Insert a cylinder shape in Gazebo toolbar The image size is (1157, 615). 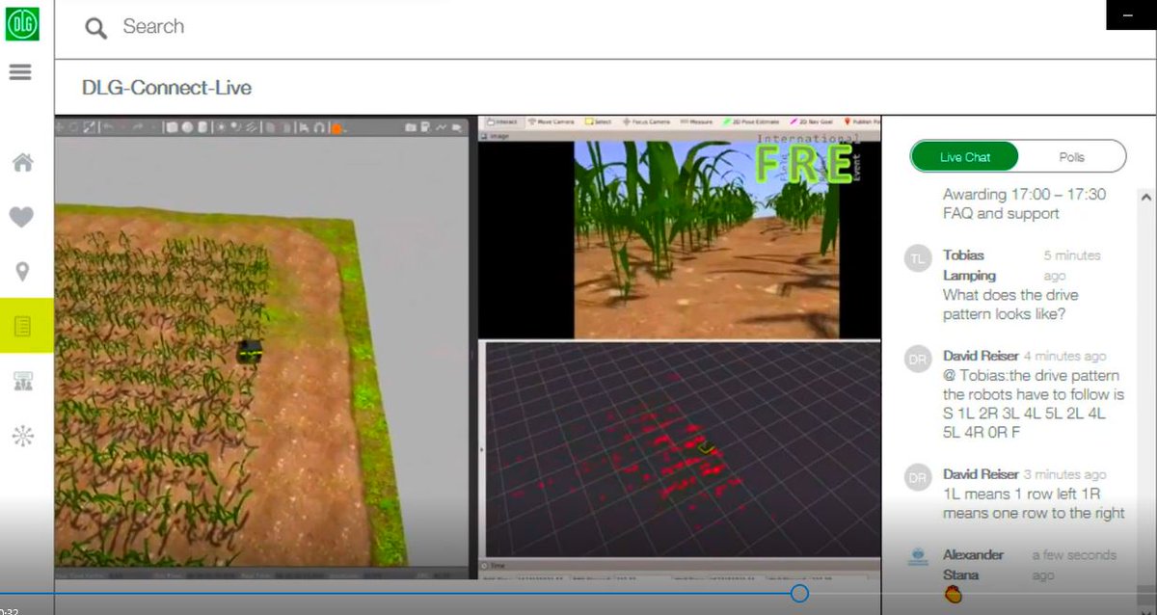pyautogui.click(x=202, y=127)
